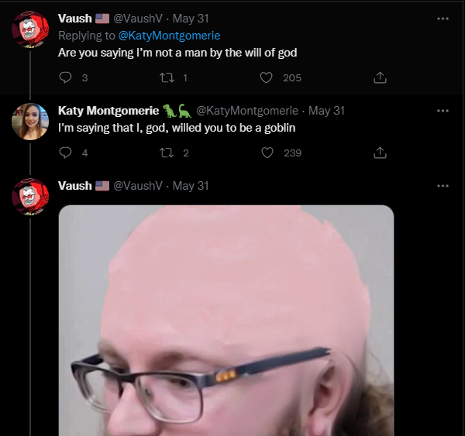465x436 pixels.
Task: Reply to Vaush's first tweet
Action: (x=65, y=77)
